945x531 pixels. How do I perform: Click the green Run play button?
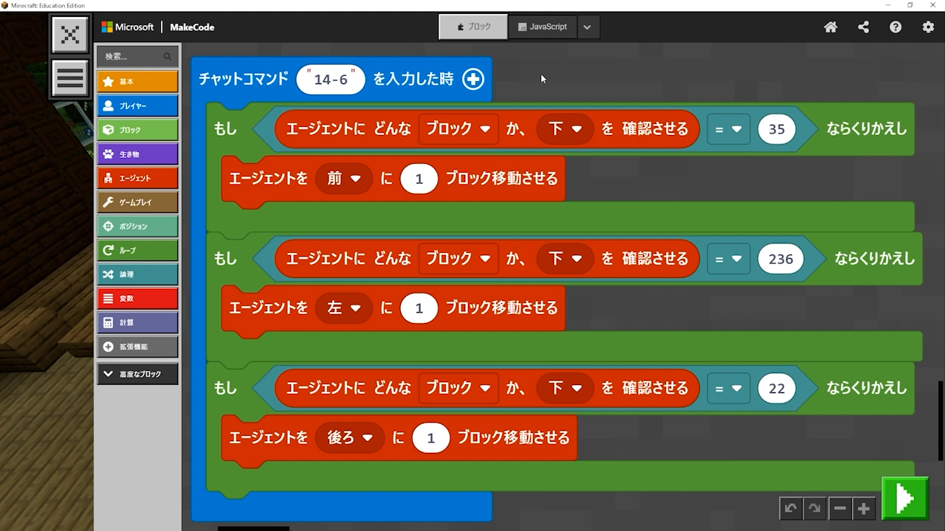(x=904, y=499)
